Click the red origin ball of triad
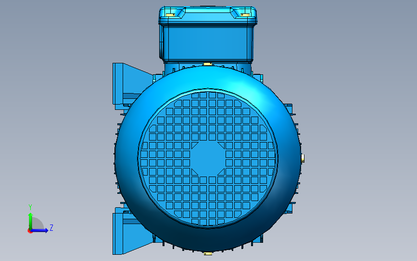 [x=30, y=231]
